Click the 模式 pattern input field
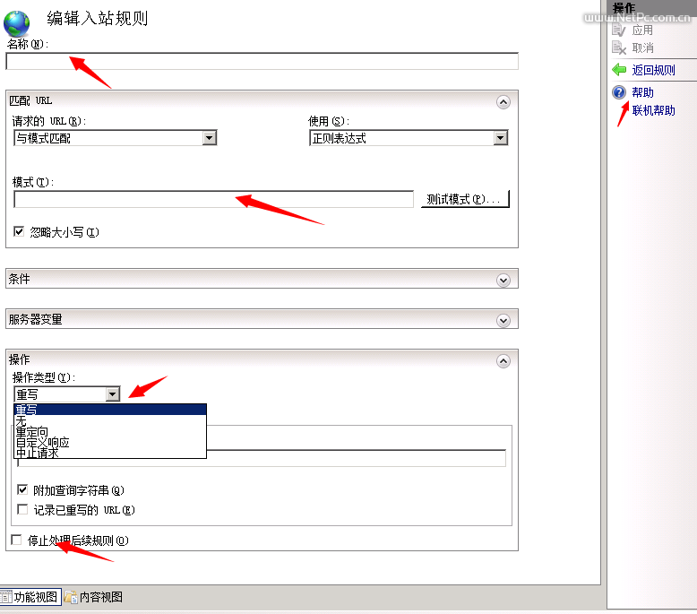 (x=214, y=199)
